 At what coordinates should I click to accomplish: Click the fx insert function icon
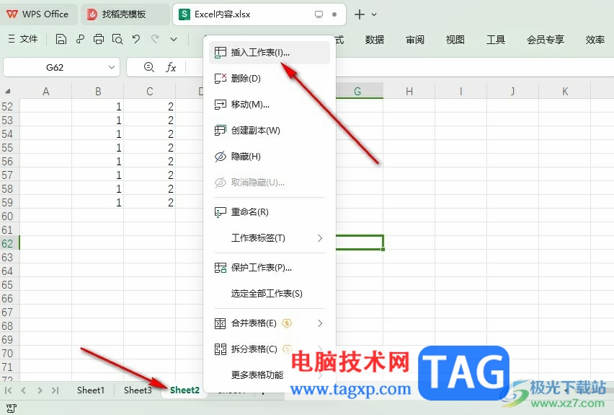click(x=171, y=67)
